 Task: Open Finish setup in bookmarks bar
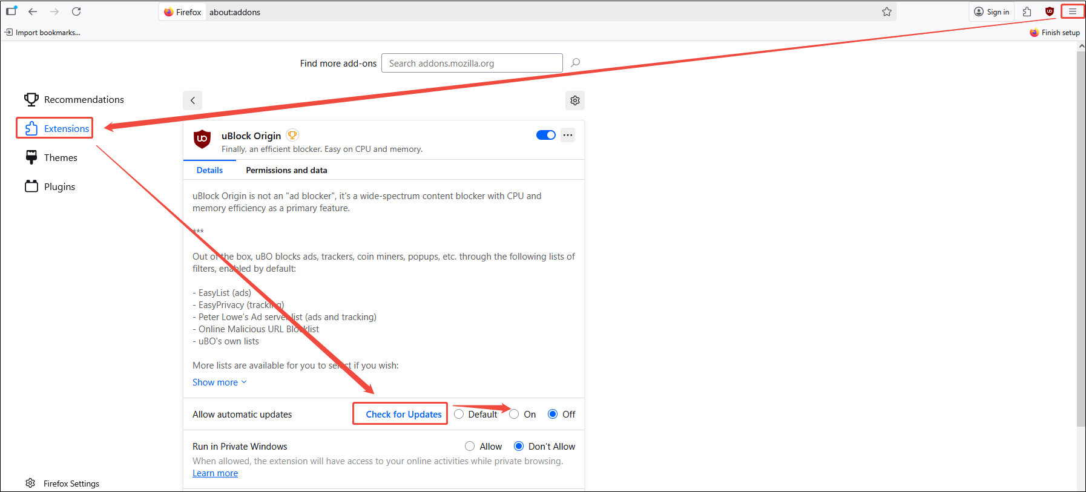pyautogui.click(x=1055, y=32)
